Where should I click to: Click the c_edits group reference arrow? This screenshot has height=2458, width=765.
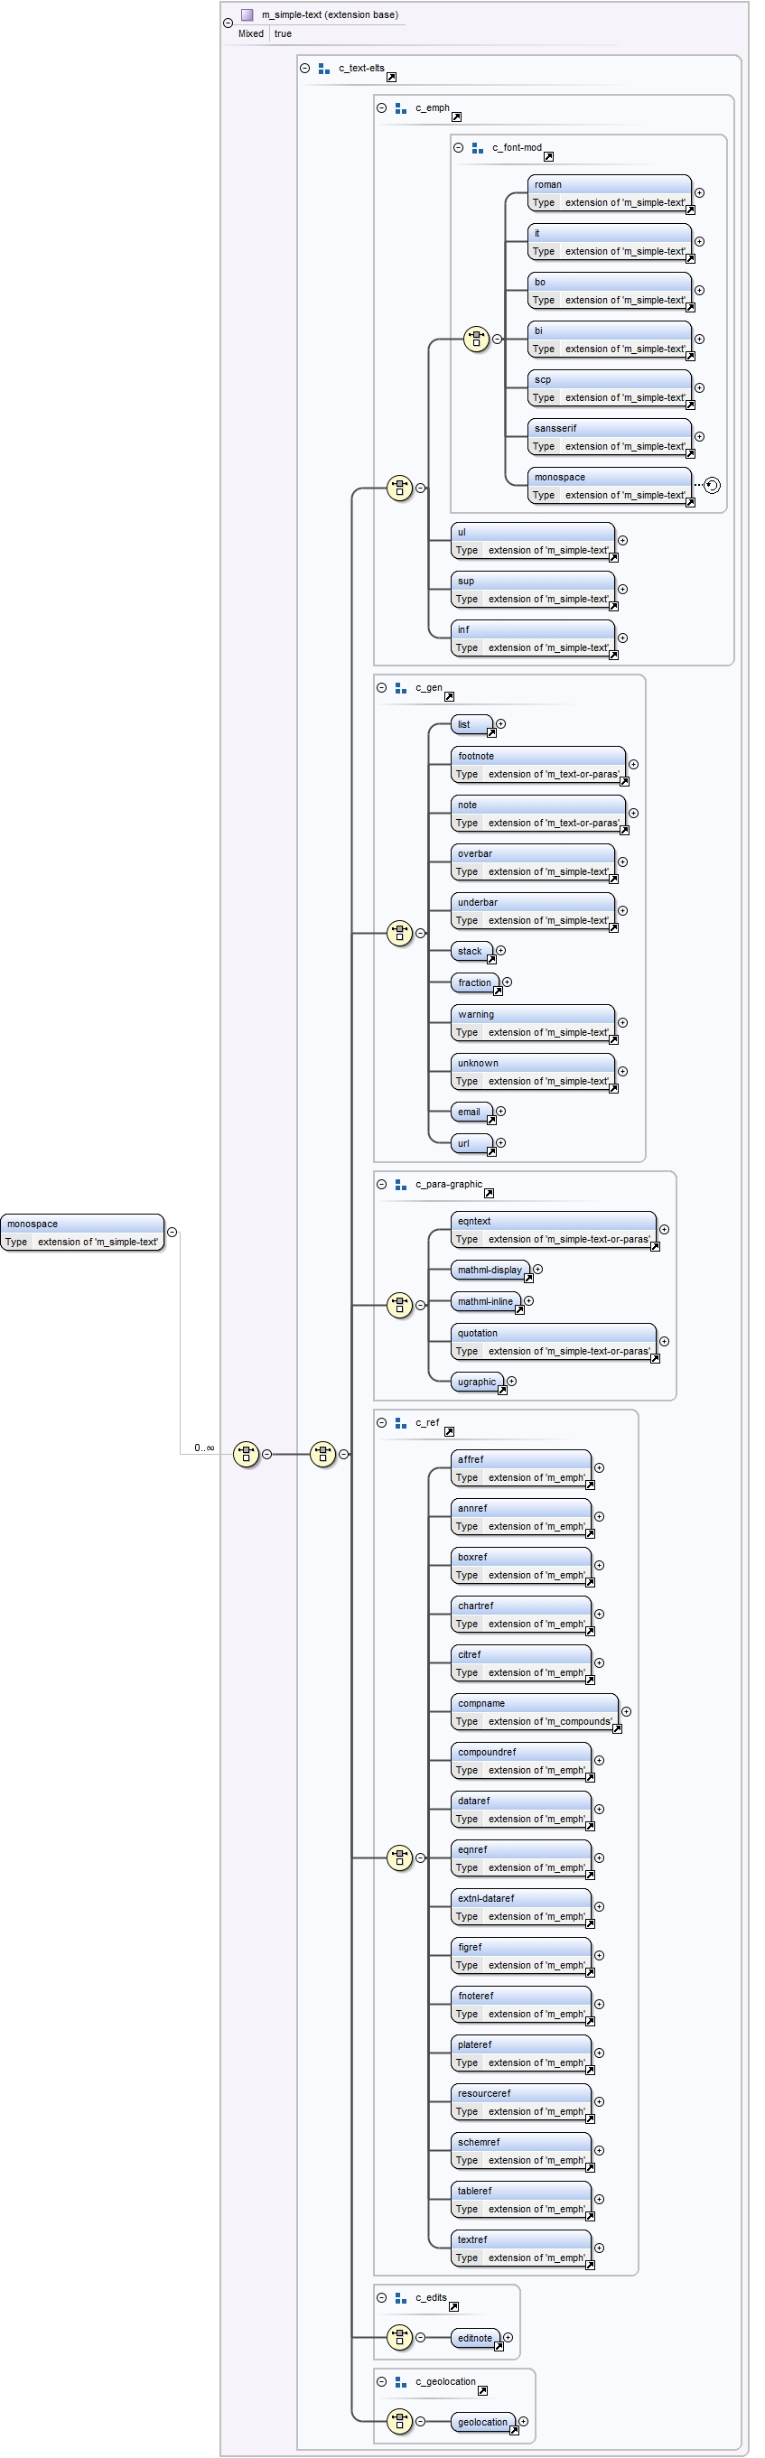click(453, 2306)
